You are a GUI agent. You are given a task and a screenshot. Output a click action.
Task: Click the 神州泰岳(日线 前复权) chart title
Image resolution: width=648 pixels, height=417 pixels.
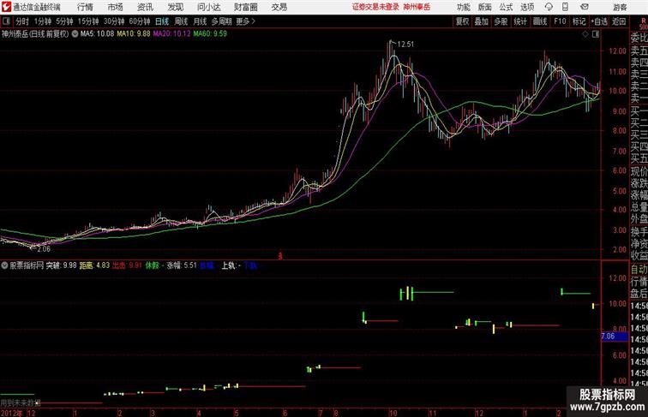coord(35,34)
